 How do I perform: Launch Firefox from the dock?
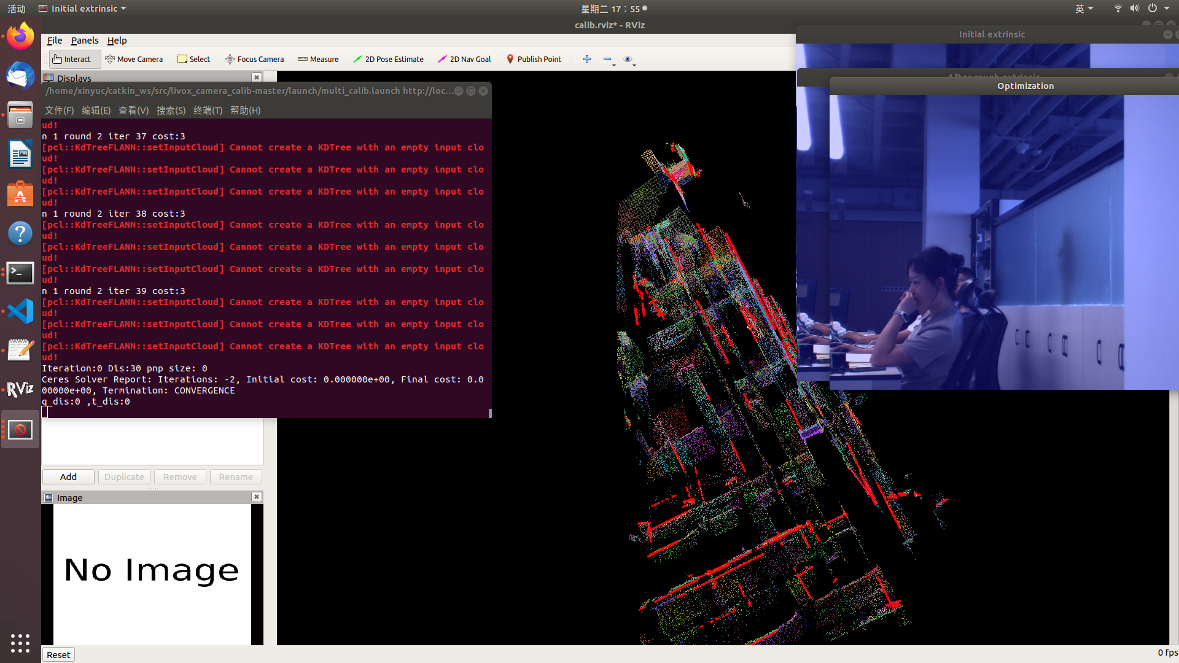point(20,36)
